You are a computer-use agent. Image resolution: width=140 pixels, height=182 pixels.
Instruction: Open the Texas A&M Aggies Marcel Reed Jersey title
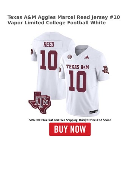64,17
